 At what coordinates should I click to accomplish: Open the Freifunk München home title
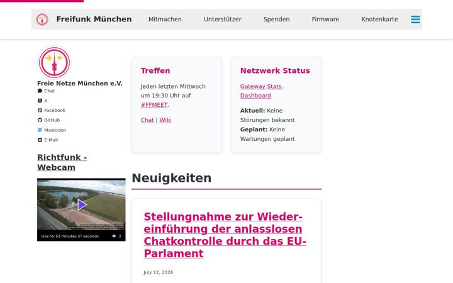coord(94,19)
